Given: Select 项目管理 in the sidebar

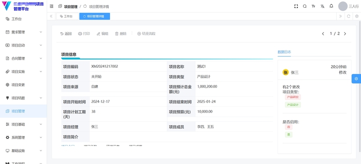Looking at the screenshot, I should pyautogui.click(x=23, y=111).
